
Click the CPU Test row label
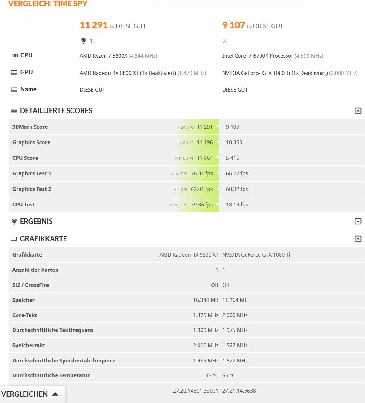(x=23, y=205)
